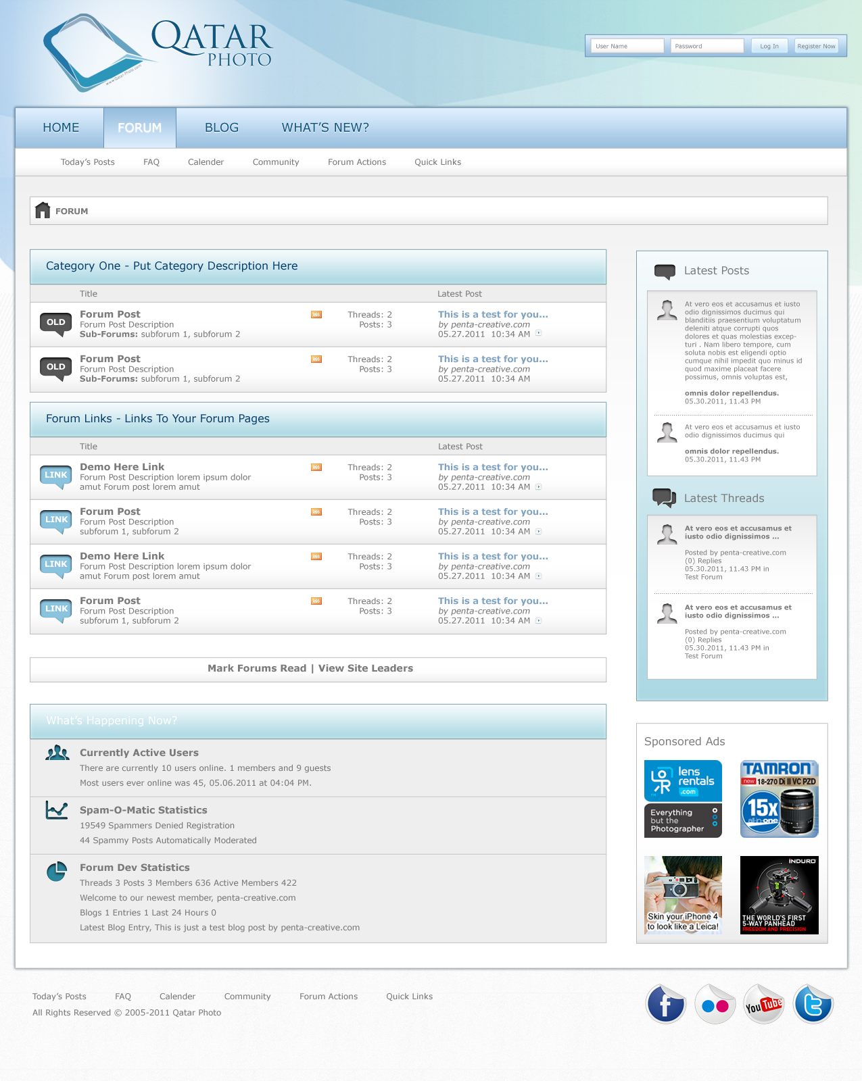Image resolution: width=862 pixels, height=1081 pixels.
Task: Switch to the BLOG tab
Action: coord(221,128)
